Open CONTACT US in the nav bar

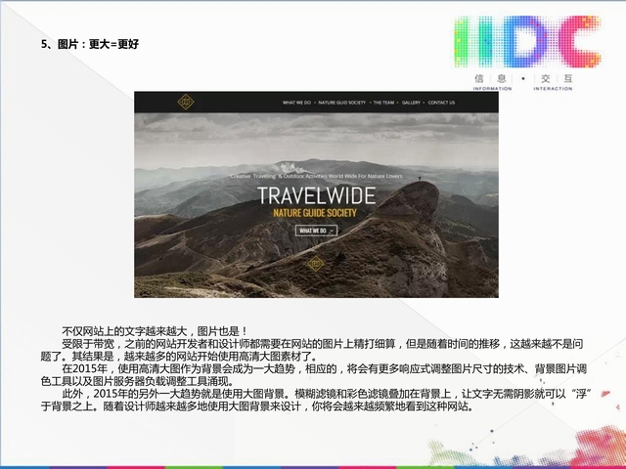click(x=441, y=103)
